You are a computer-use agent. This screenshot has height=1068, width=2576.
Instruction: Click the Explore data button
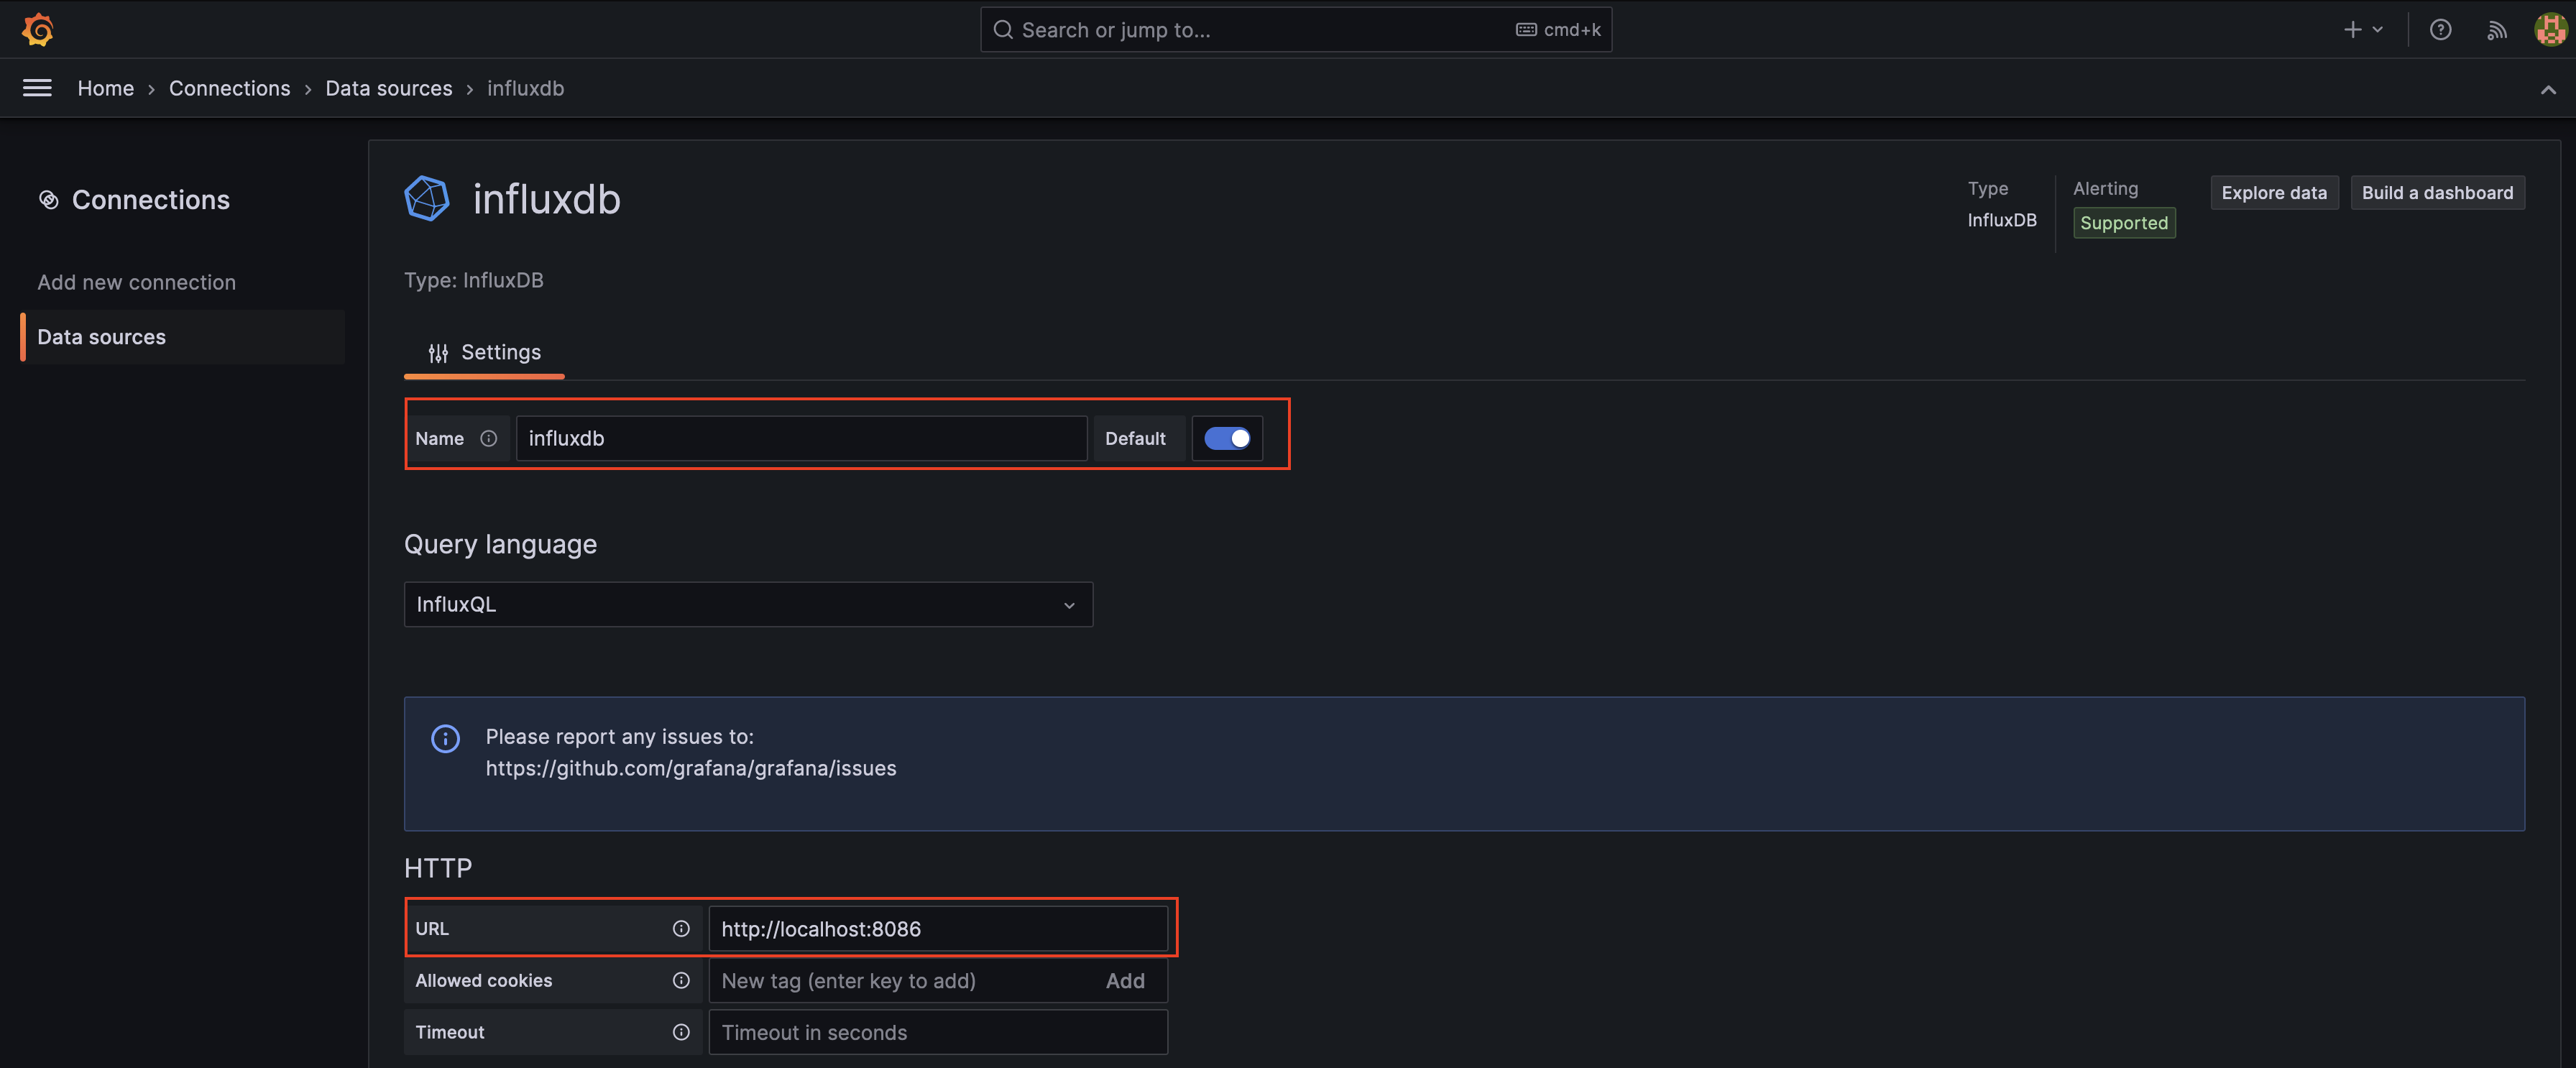pos(2274,193)
